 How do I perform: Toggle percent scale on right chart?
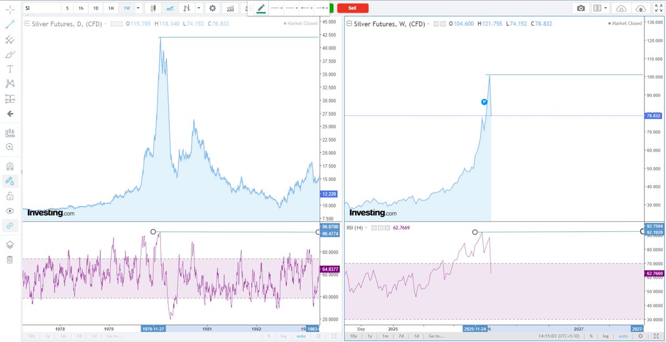(x=591, y=336)
